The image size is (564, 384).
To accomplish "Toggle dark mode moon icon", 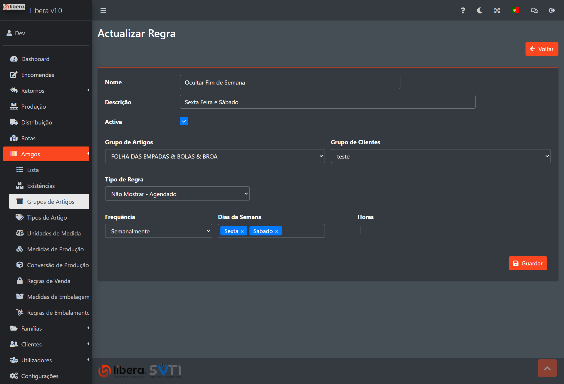I will [480, 11].
